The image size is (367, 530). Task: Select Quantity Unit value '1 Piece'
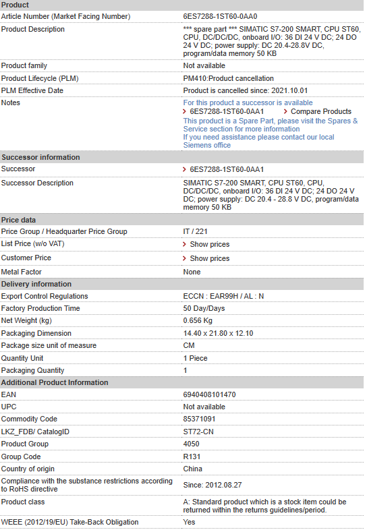tap(195, 358)
